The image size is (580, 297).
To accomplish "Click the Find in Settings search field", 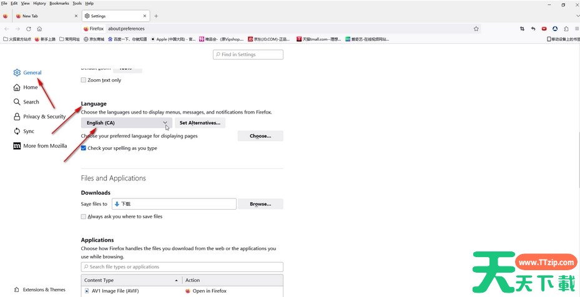I will [x=248, y=55].
